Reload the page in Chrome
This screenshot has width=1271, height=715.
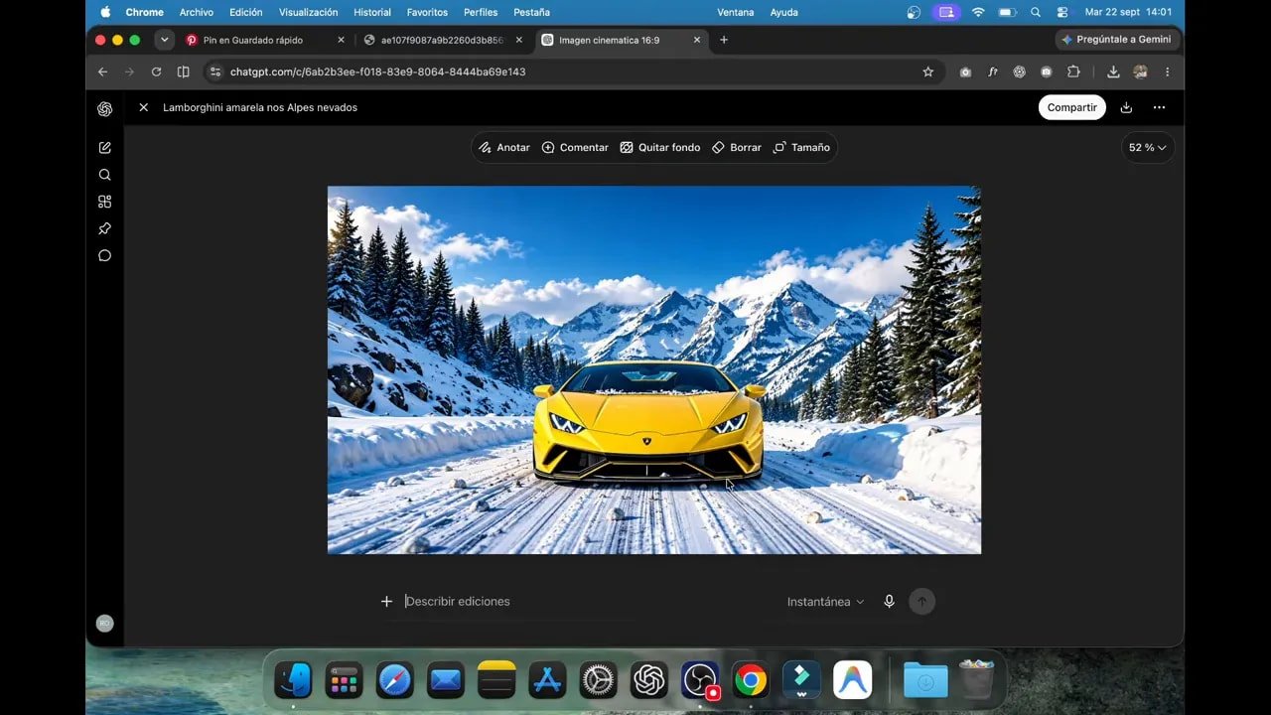156,71
